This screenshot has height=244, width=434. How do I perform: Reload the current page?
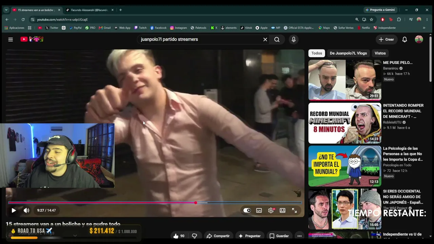[x=23, y=19]
